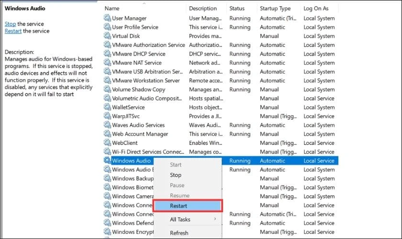Screen dimensions: 402x239
Task: Click 'Arbitration a...' description of VMware USB Arbitration
Action: 206,72
